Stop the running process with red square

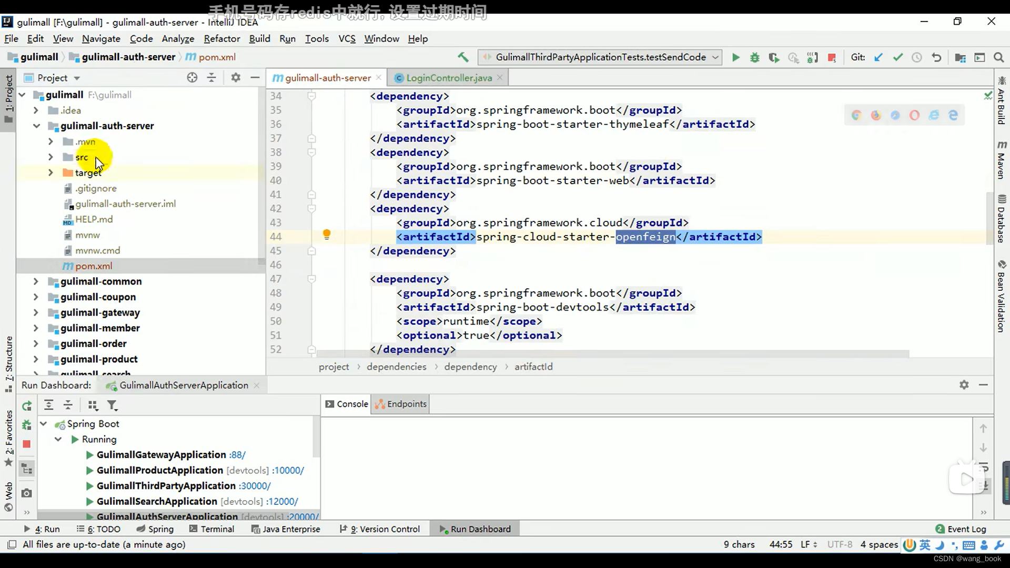point(832,57)
